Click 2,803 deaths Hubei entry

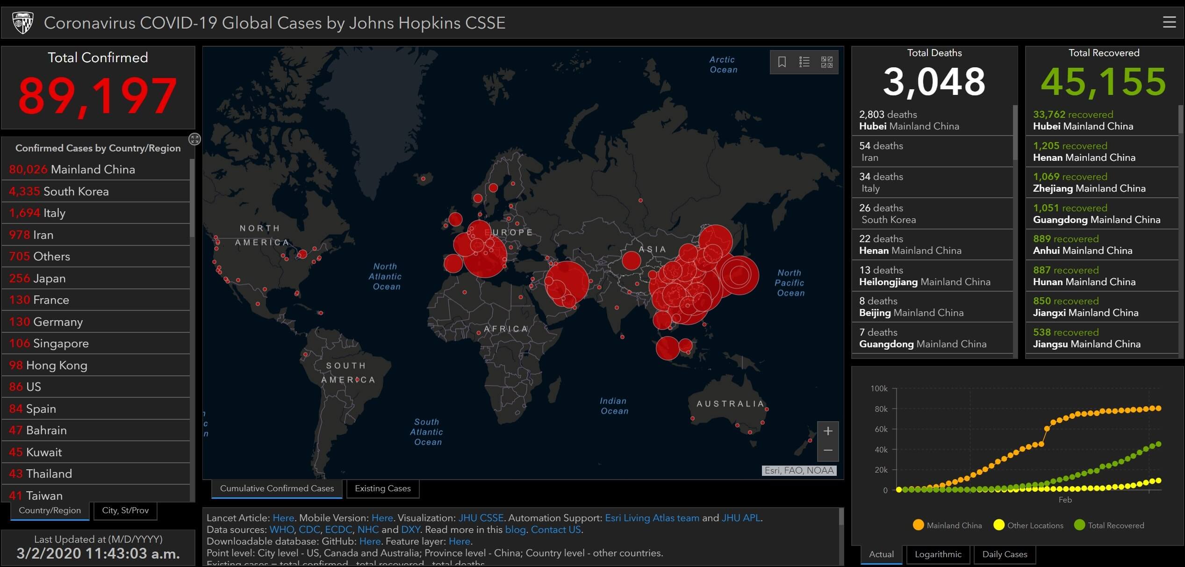tap(932, 120)
